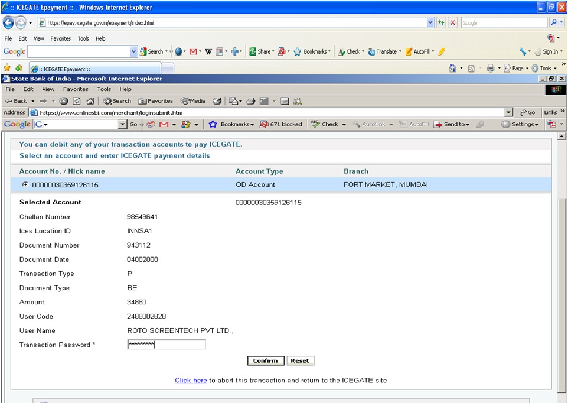568x403 pixels.
Task: Click History icon in State Bank toolbar
Action: coord(217,101)
